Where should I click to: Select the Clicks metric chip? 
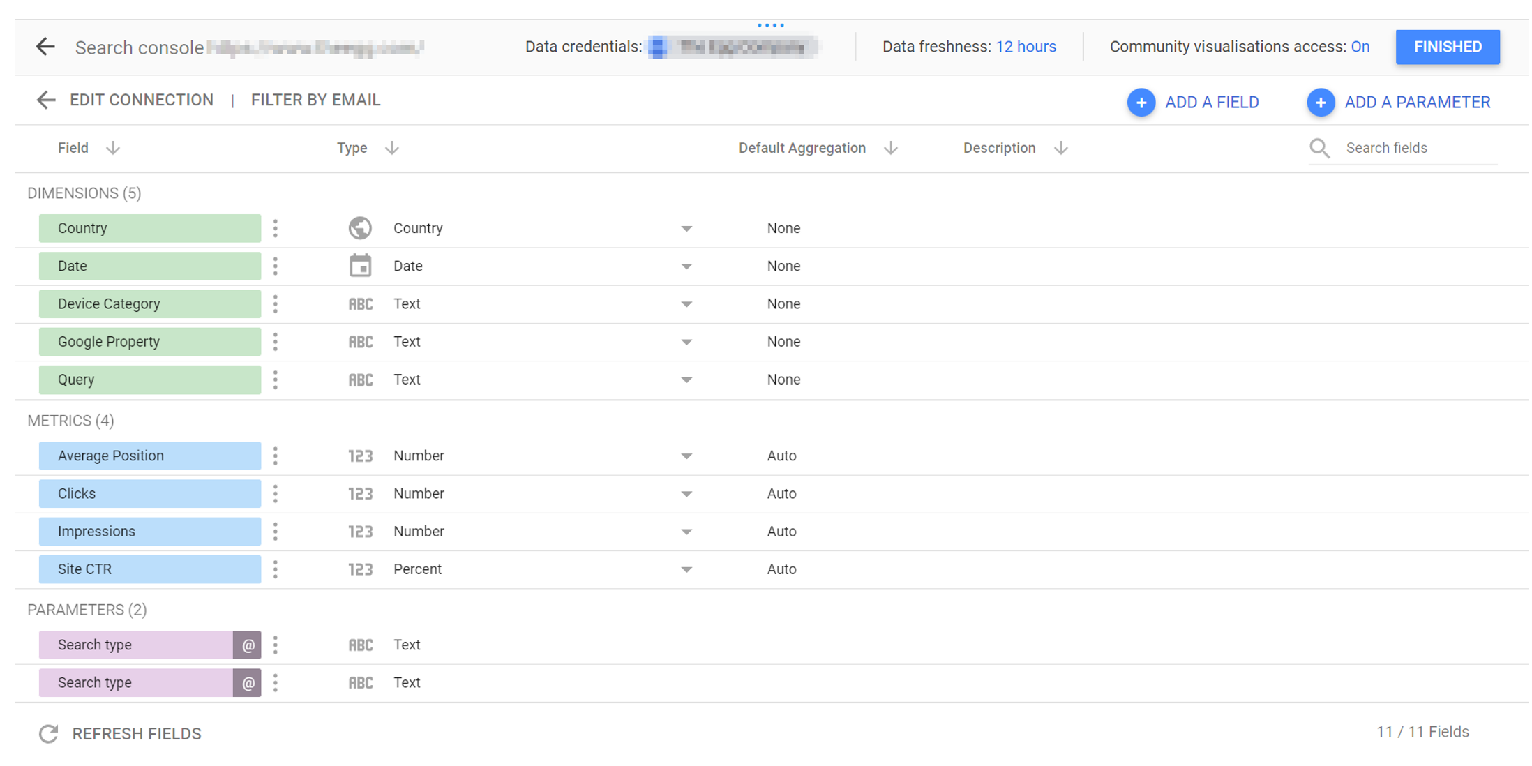pos(149,493)
